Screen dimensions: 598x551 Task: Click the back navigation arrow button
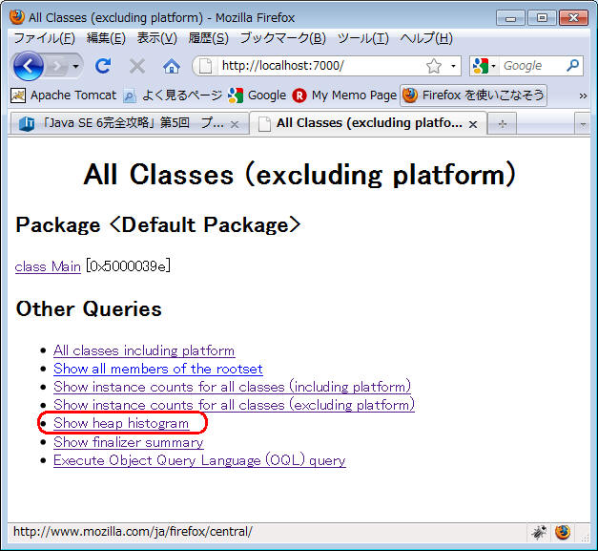point(28,66)
